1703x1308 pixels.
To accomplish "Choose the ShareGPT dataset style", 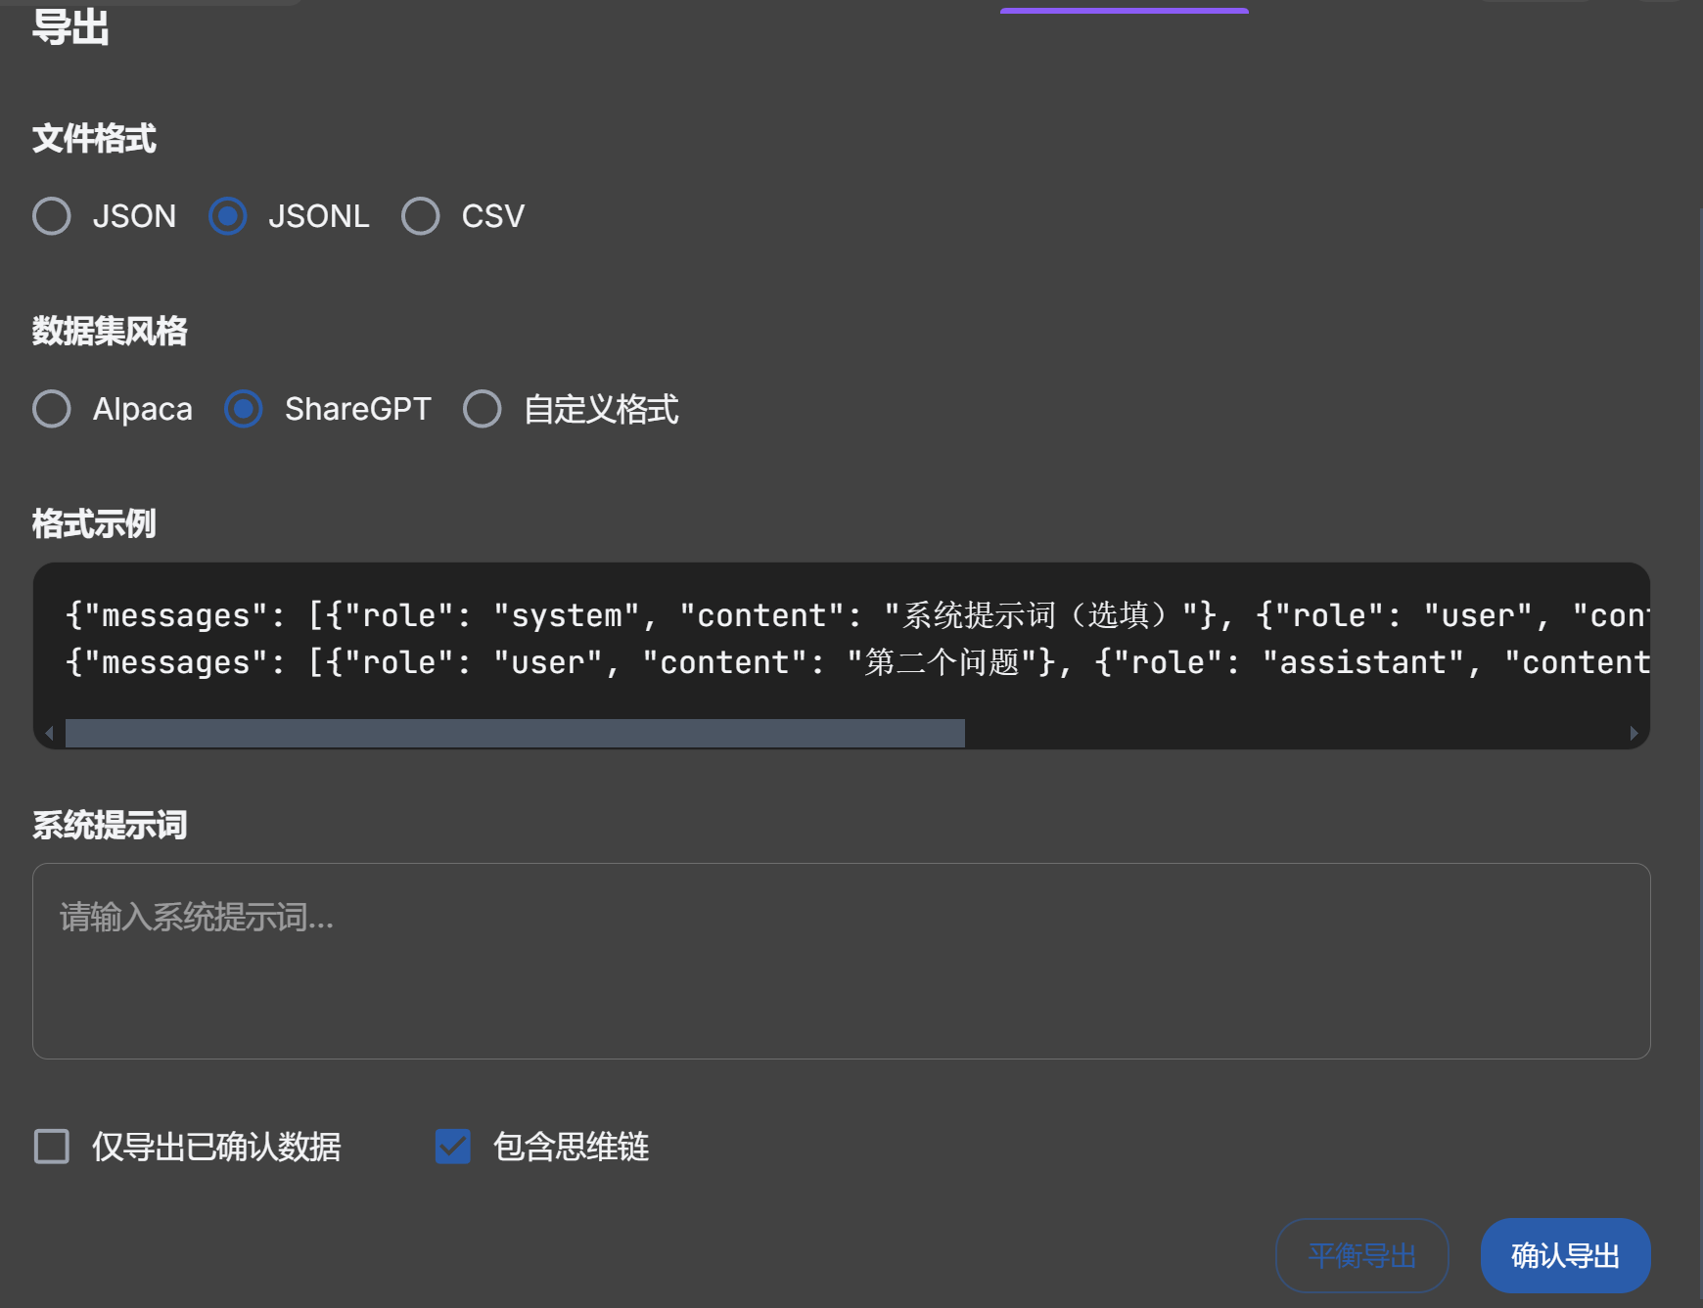I will (244, 409).
